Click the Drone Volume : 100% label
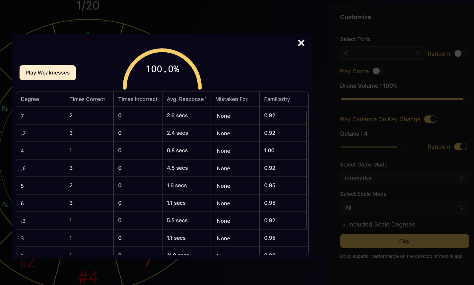Image resolution: width=474 pixels, height=285 pixels. [369, 86]
